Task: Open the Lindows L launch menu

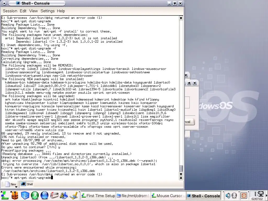Action: pyautogui.click(x=4, y=196)
